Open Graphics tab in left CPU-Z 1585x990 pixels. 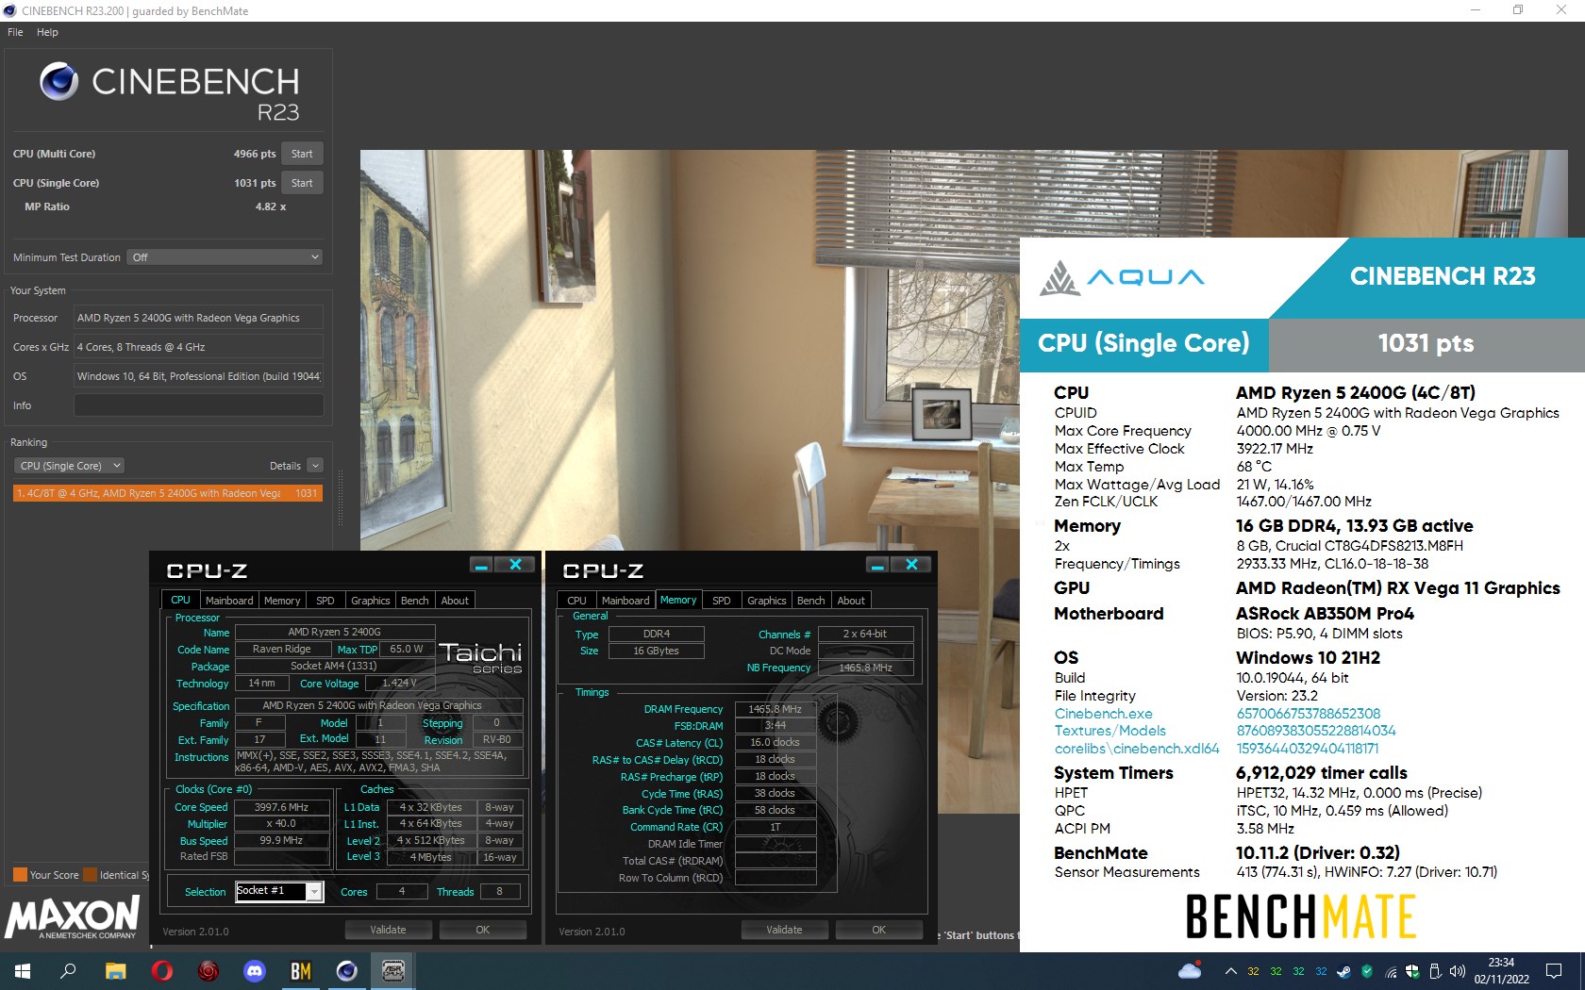point(371,601)
